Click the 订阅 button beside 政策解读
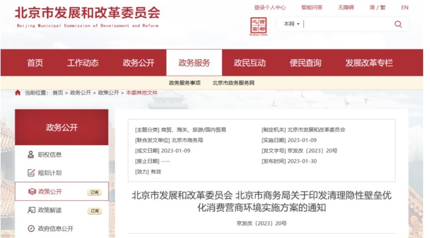 (x=94, y=211)
